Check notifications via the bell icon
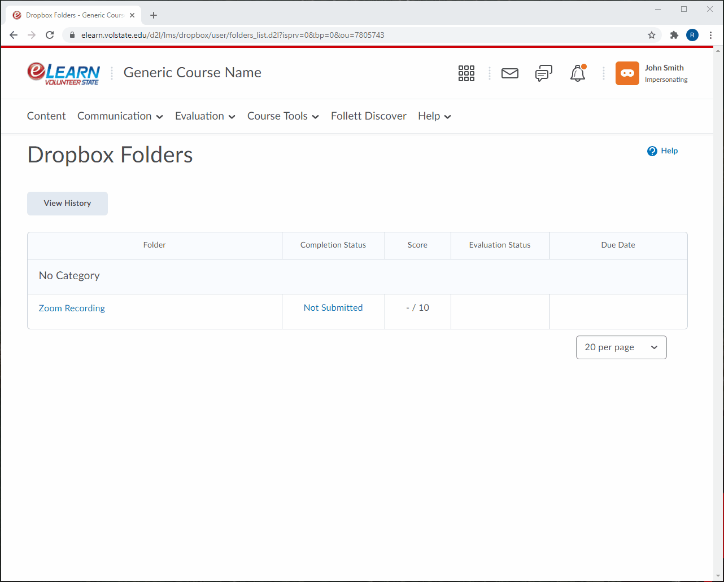 [577, 73]
